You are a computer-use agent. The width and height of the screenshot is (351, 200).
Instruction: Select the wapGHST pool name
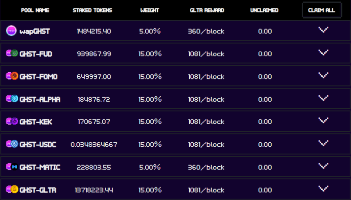click(x=35, y=31)
